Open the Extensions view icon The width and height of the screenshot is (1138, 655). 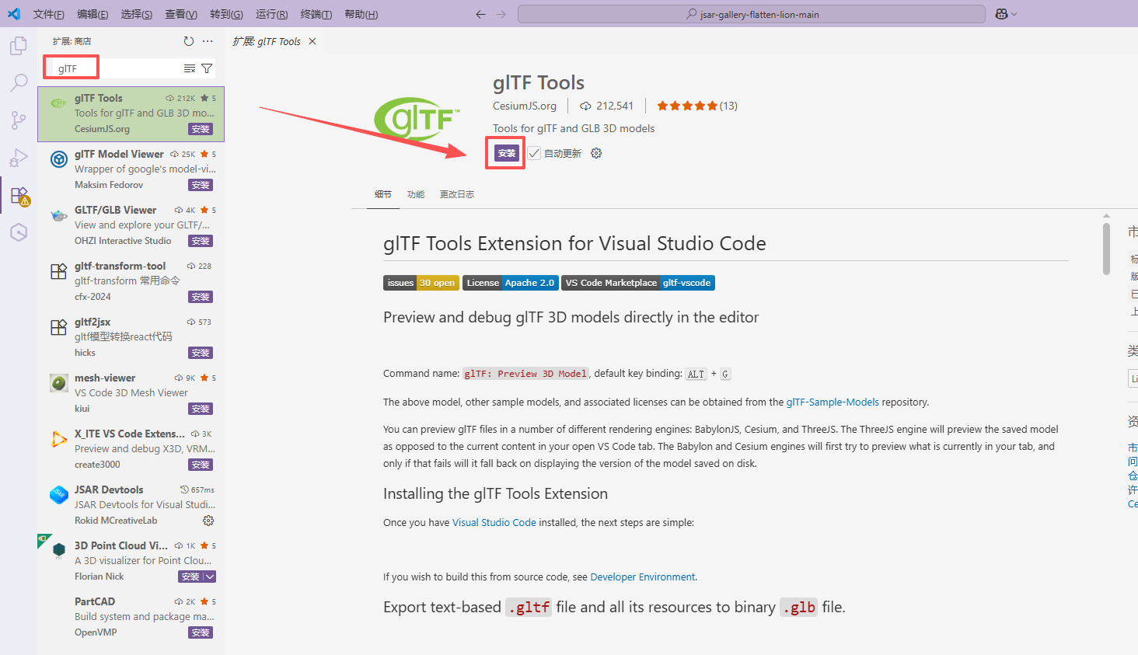pyautogui.click(x=19, y=195)
